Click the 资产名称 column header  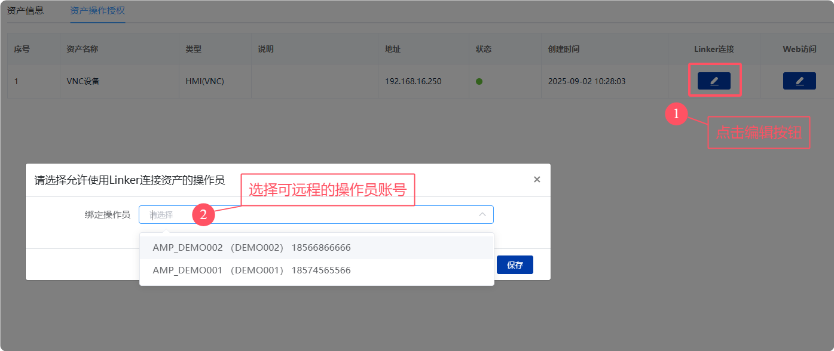(x=82, y=49)
